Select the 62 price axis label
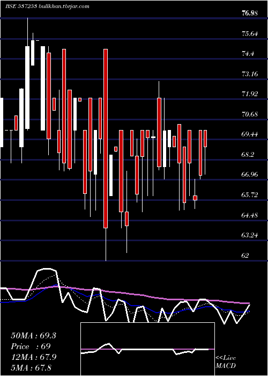Image resolution: width=268 pixels, height=376 pixels. 245,255
